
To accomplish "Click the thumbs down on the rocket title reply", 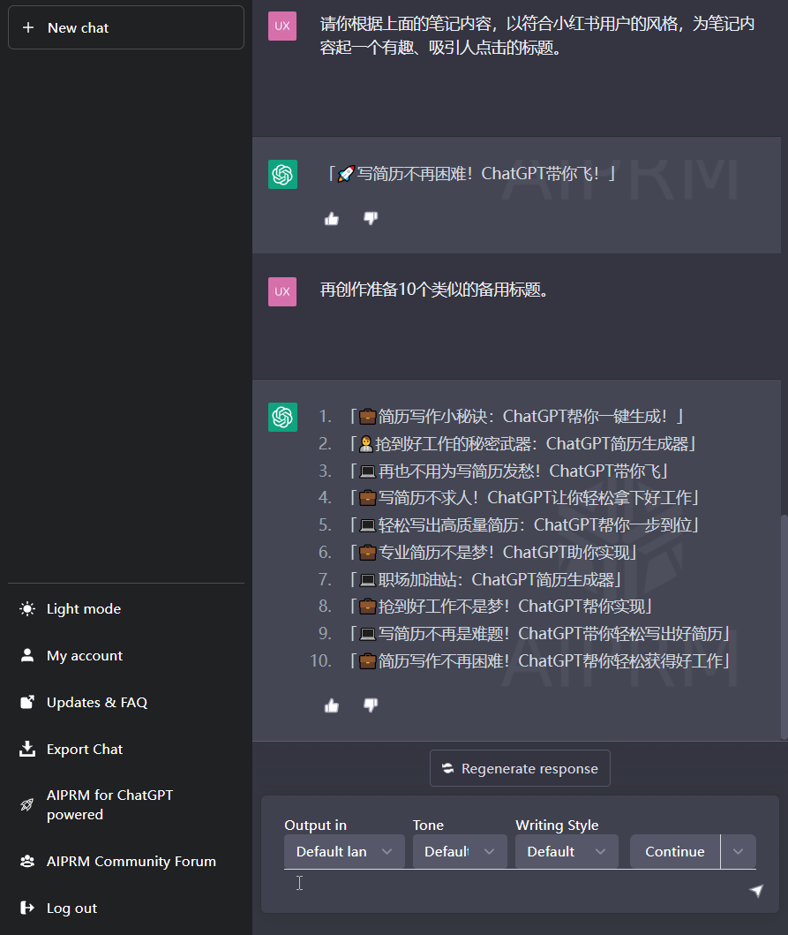I will click(371, 219).
